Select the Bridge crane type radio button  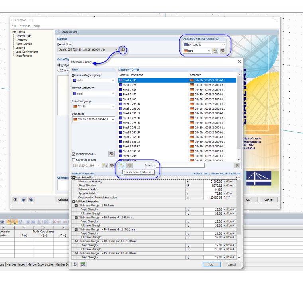coord(59,65)
